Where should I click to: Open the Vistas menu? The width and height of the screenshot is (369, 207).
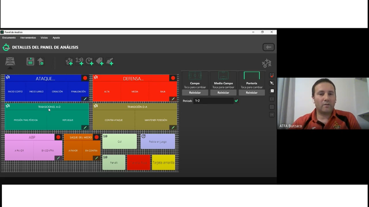pyautogui.click(x=44, y=38)
